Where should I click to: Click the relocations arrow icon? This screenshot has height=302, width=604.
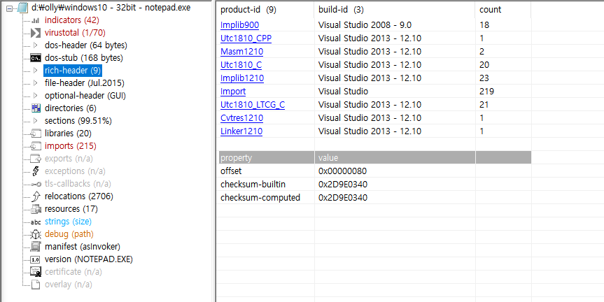36,196
